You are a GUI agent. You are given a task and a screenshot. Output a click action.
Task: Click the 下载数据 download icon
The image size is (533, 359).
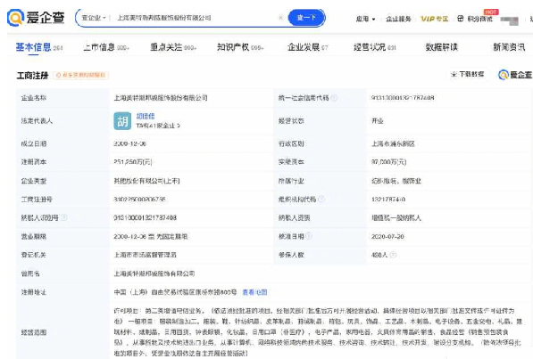(x=454, y=74)
